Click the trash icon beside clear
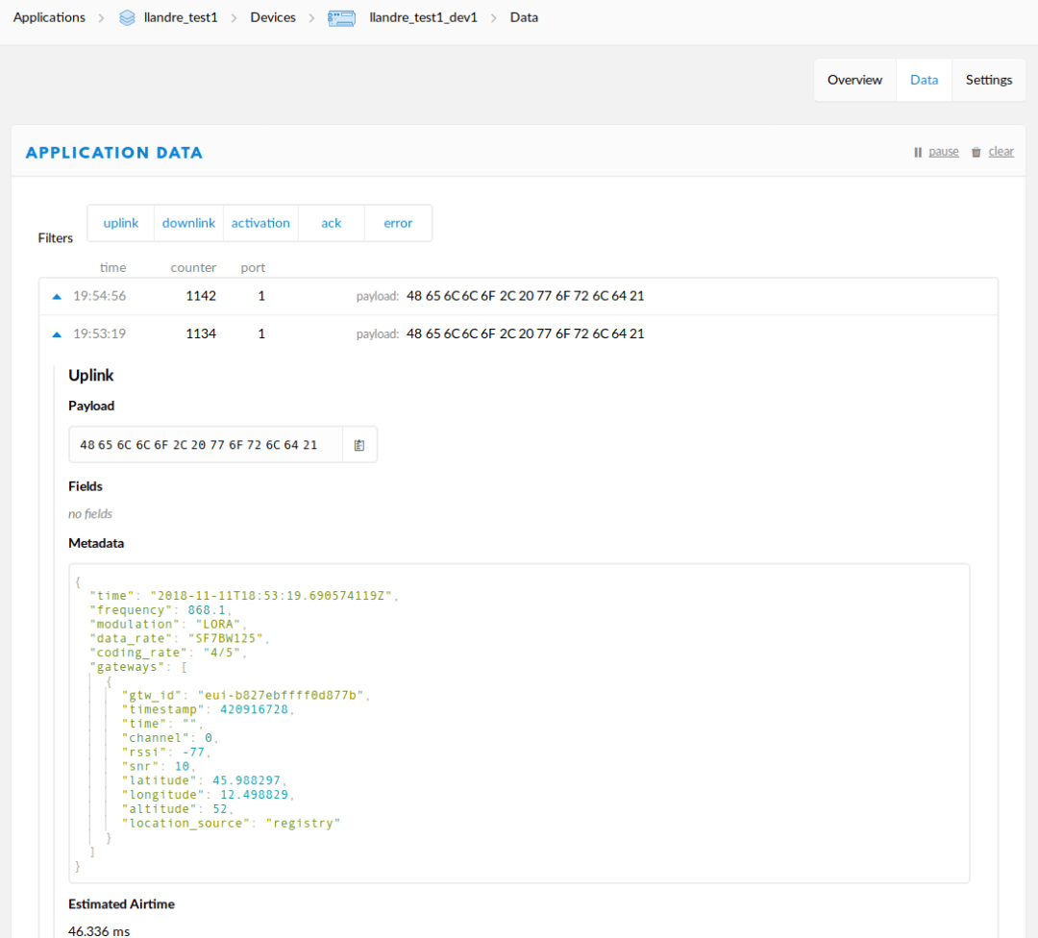The width and height of the screenshot is (1038, 938). (976, 152)
